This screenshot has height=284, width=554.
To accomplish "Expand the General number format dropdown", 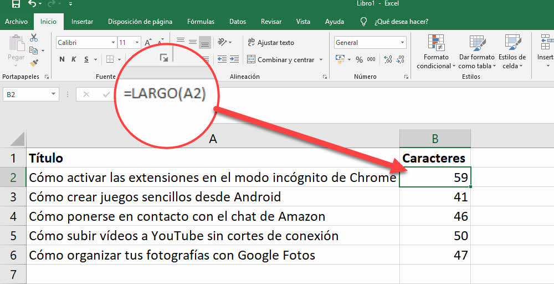I will [x=403, y=43].
